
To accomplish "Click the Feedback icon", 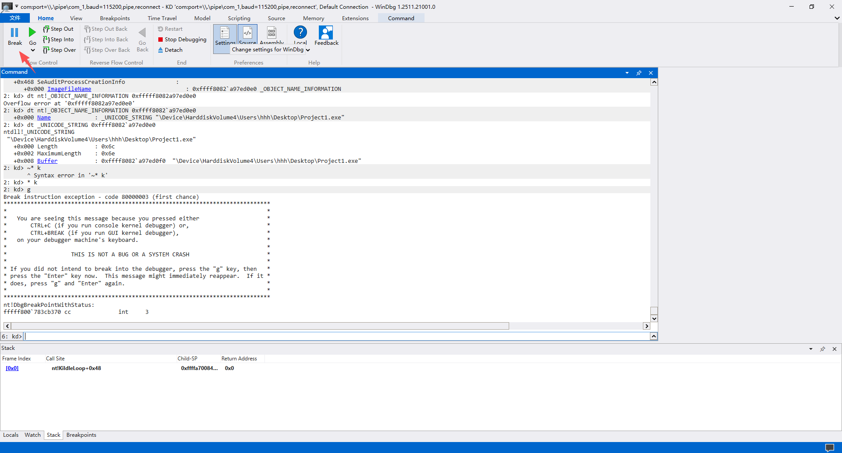I will 326,32.
